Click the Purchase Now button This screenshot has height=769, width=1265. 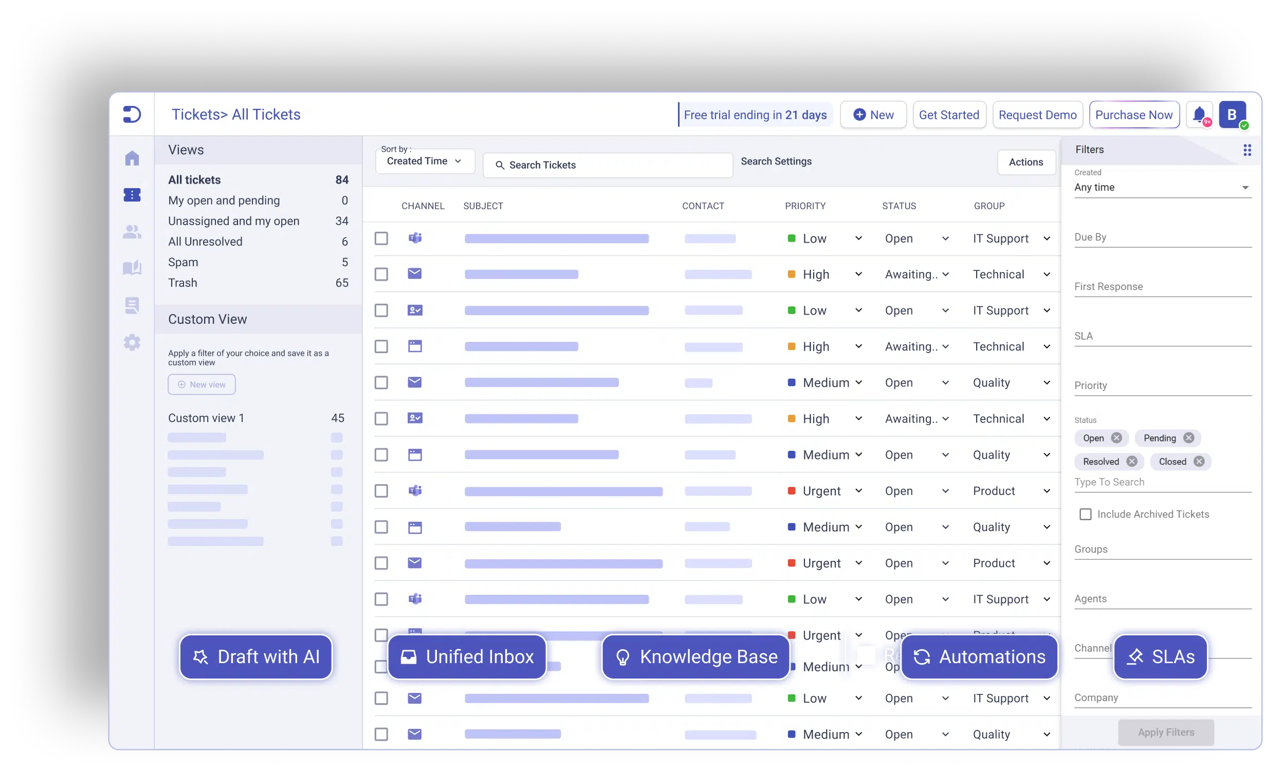tap(1134, 115)
